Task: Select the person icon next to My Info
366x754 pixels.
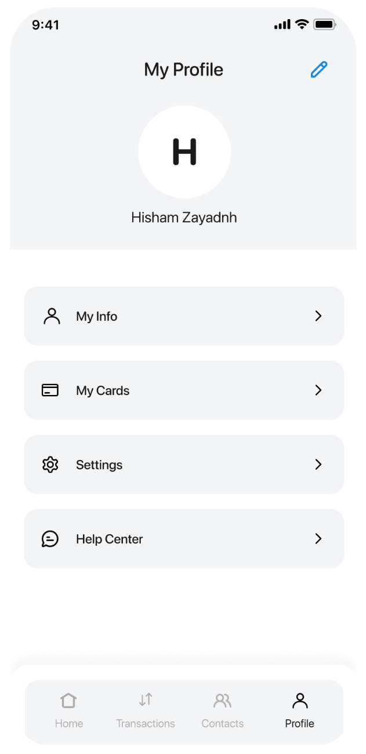Action: pyautogui.click(x=52, y=316)
